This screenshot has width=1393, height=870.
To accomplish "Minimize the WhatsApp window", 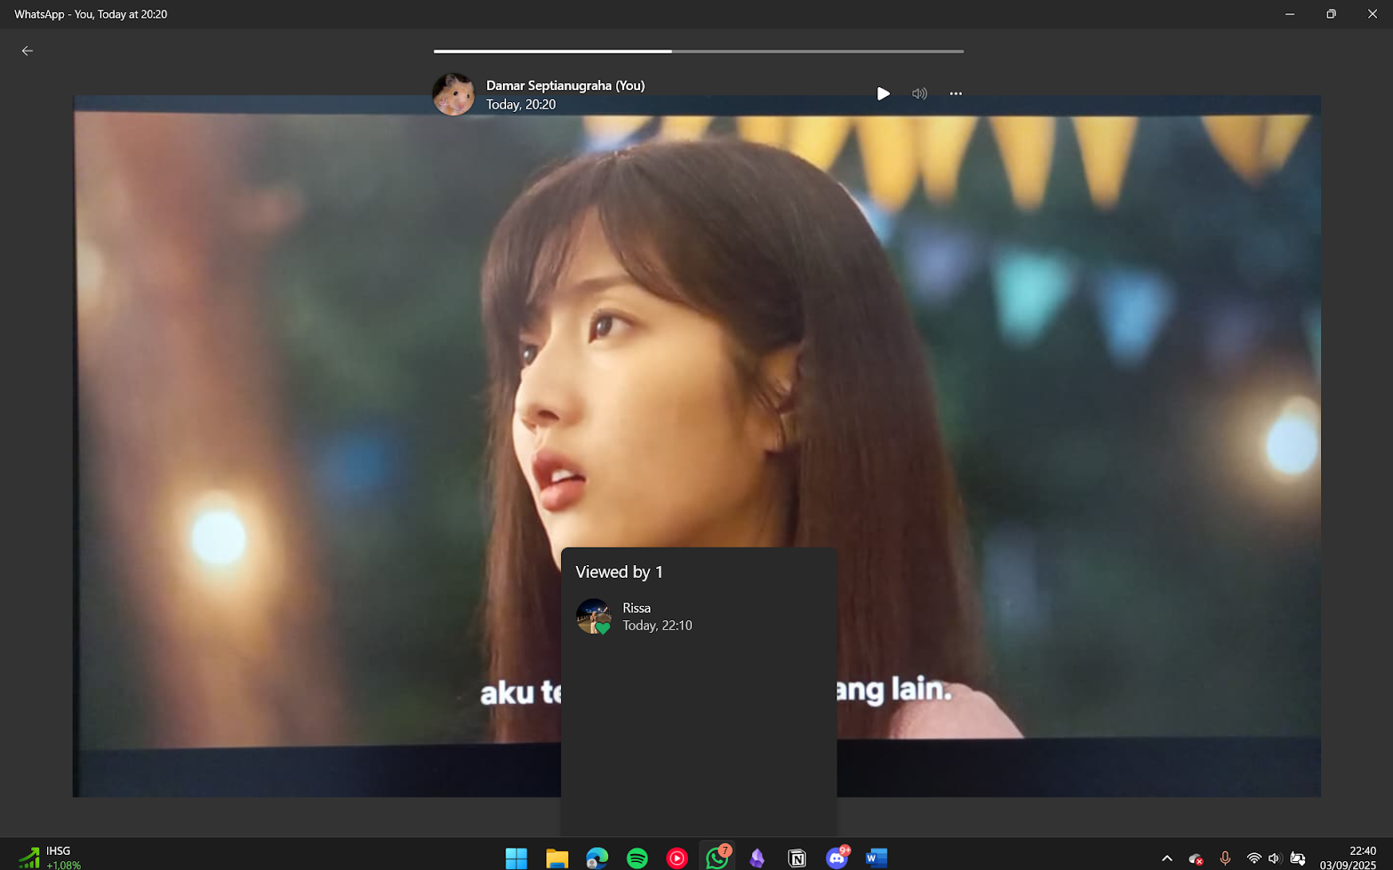I will pos(1289,14).
